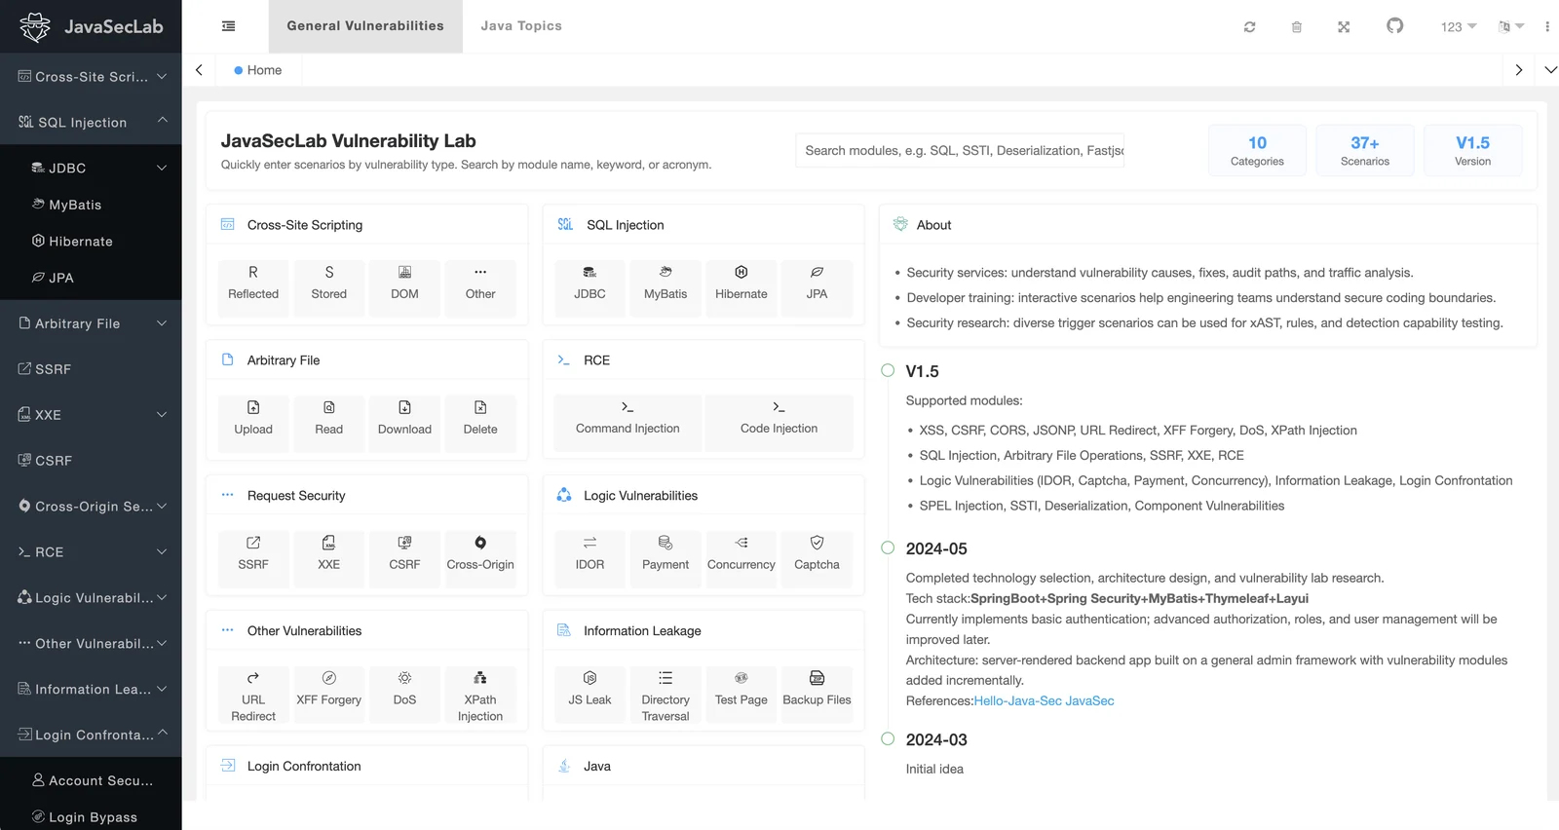Click the refresh icon in top bar
This screenshot has width=1559, height=830.
[x=1249, y=27]
